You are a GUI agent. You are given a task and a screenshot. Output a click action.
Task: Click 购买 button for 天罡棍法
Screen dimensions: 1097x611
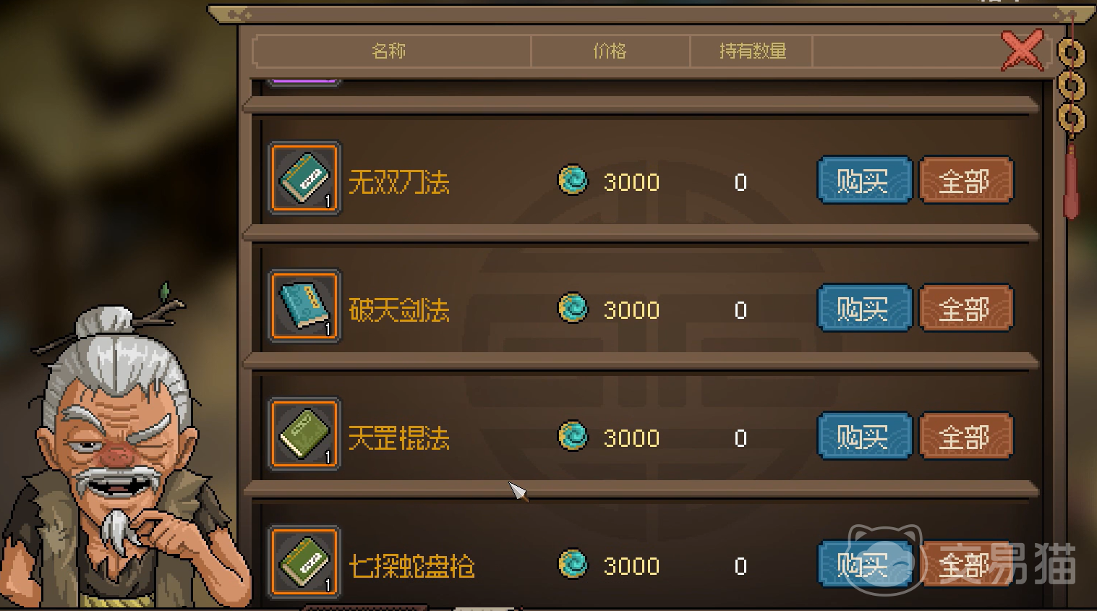pos(864,436)
